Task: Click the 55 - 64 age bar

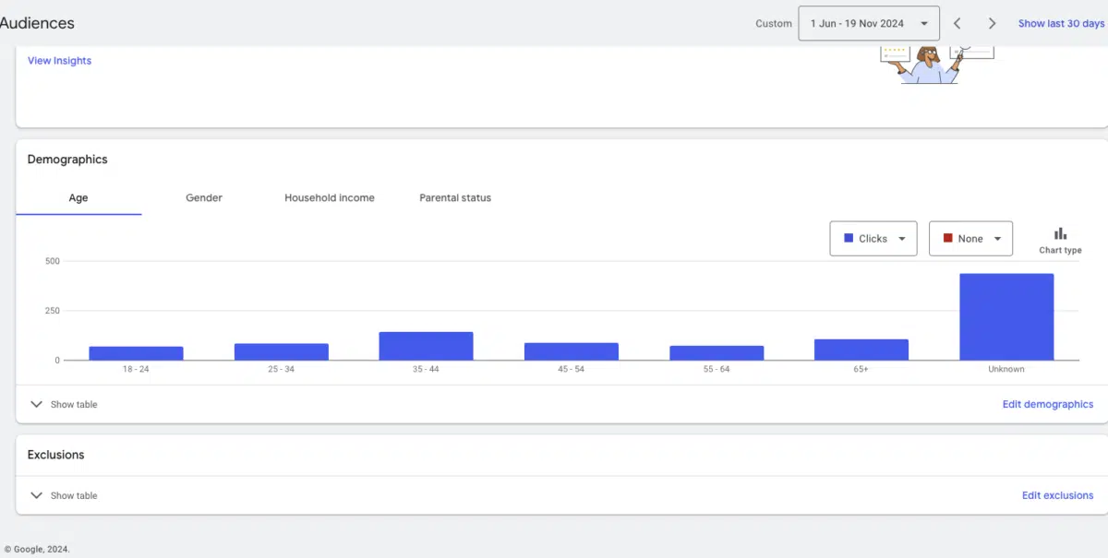Action: [717, 352]
